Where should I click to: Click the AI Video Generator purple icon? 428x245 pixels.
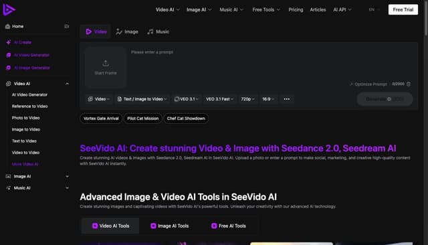[9, 55]
